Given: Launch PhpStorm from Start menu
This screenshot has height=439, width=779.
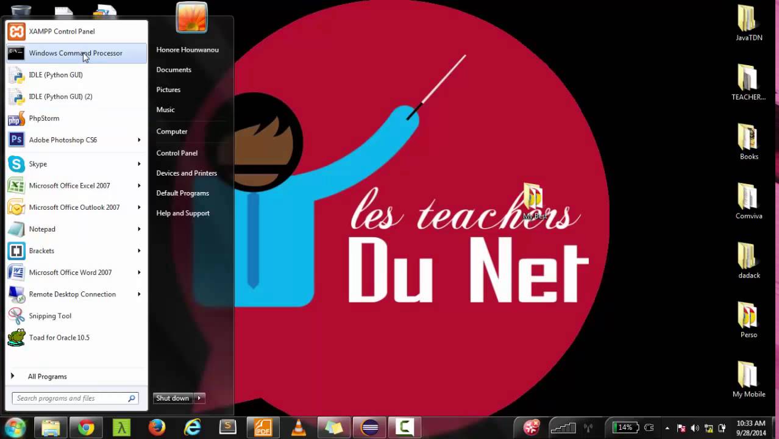Looking at the screenshot, I should point(76,118).
